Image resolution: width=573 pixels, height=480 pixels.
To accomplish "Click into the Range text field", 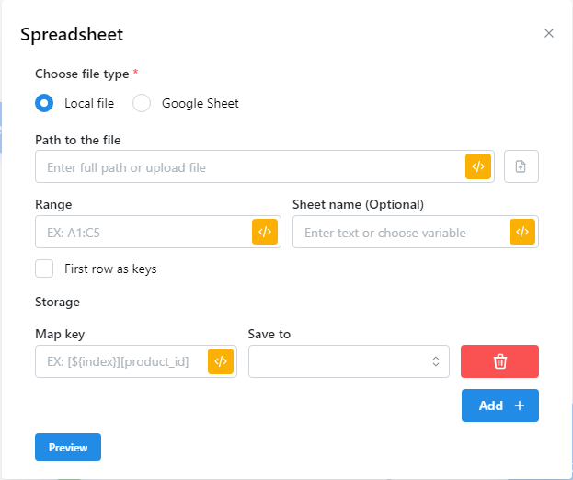I will [142, 233].
